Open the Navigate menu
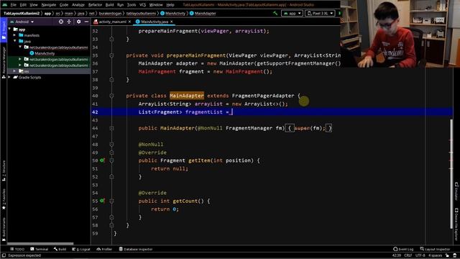Screen dimensions: 460x259 tap(48, 5)
